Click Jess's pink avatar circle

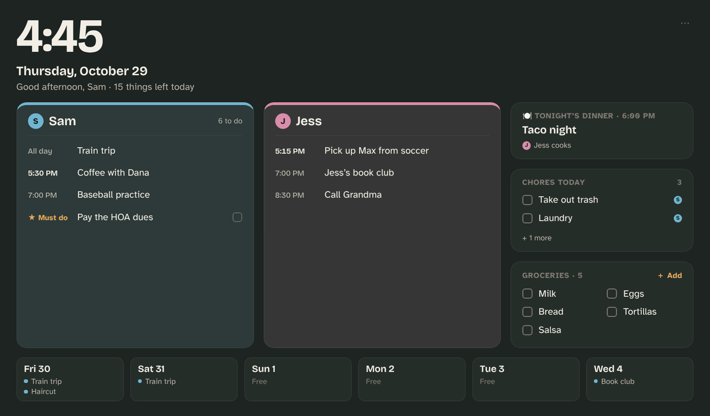click(283, 121)
